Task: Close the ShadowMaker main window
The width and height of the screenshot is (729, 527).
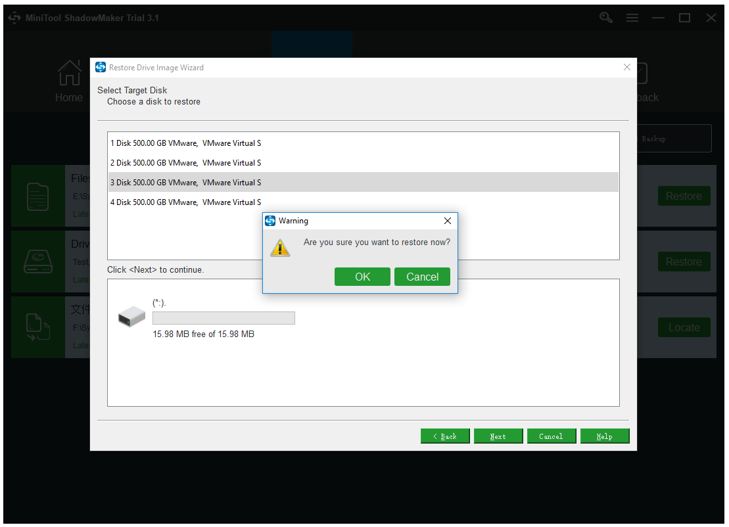Action: click(711, 18)
